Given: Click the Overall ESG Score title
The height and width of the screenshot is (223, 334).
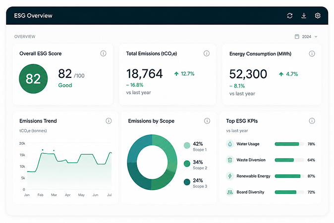Looking at the screenshot, I should [x=41, y=54].
